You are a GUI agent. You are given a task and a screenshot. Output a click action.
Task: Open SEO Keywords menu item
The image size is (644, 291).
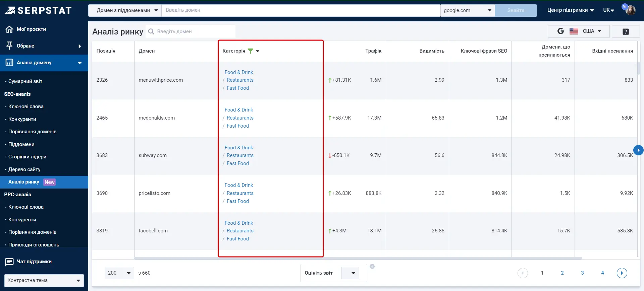pos(26,106)
